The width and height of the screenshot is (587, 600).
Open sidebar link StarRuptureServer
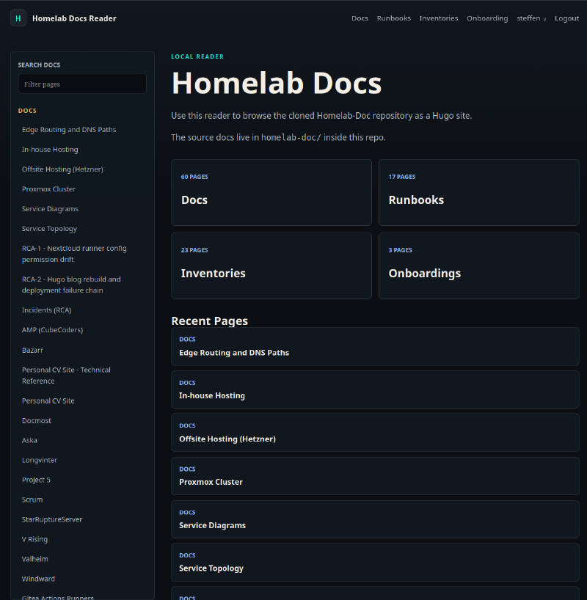[x=52, y=519]
